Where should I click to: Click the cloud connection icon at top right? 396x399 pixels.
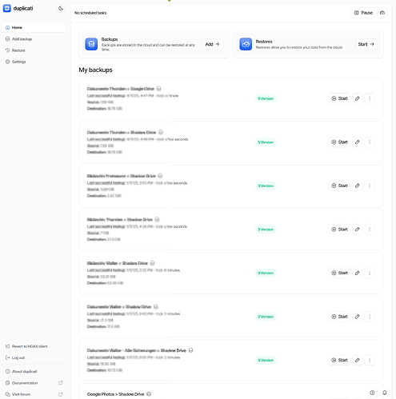pos(382,13)
